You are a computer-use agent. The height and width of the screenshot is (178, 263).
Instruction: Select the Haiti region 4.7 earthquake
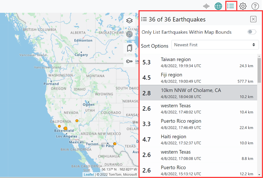198,139
